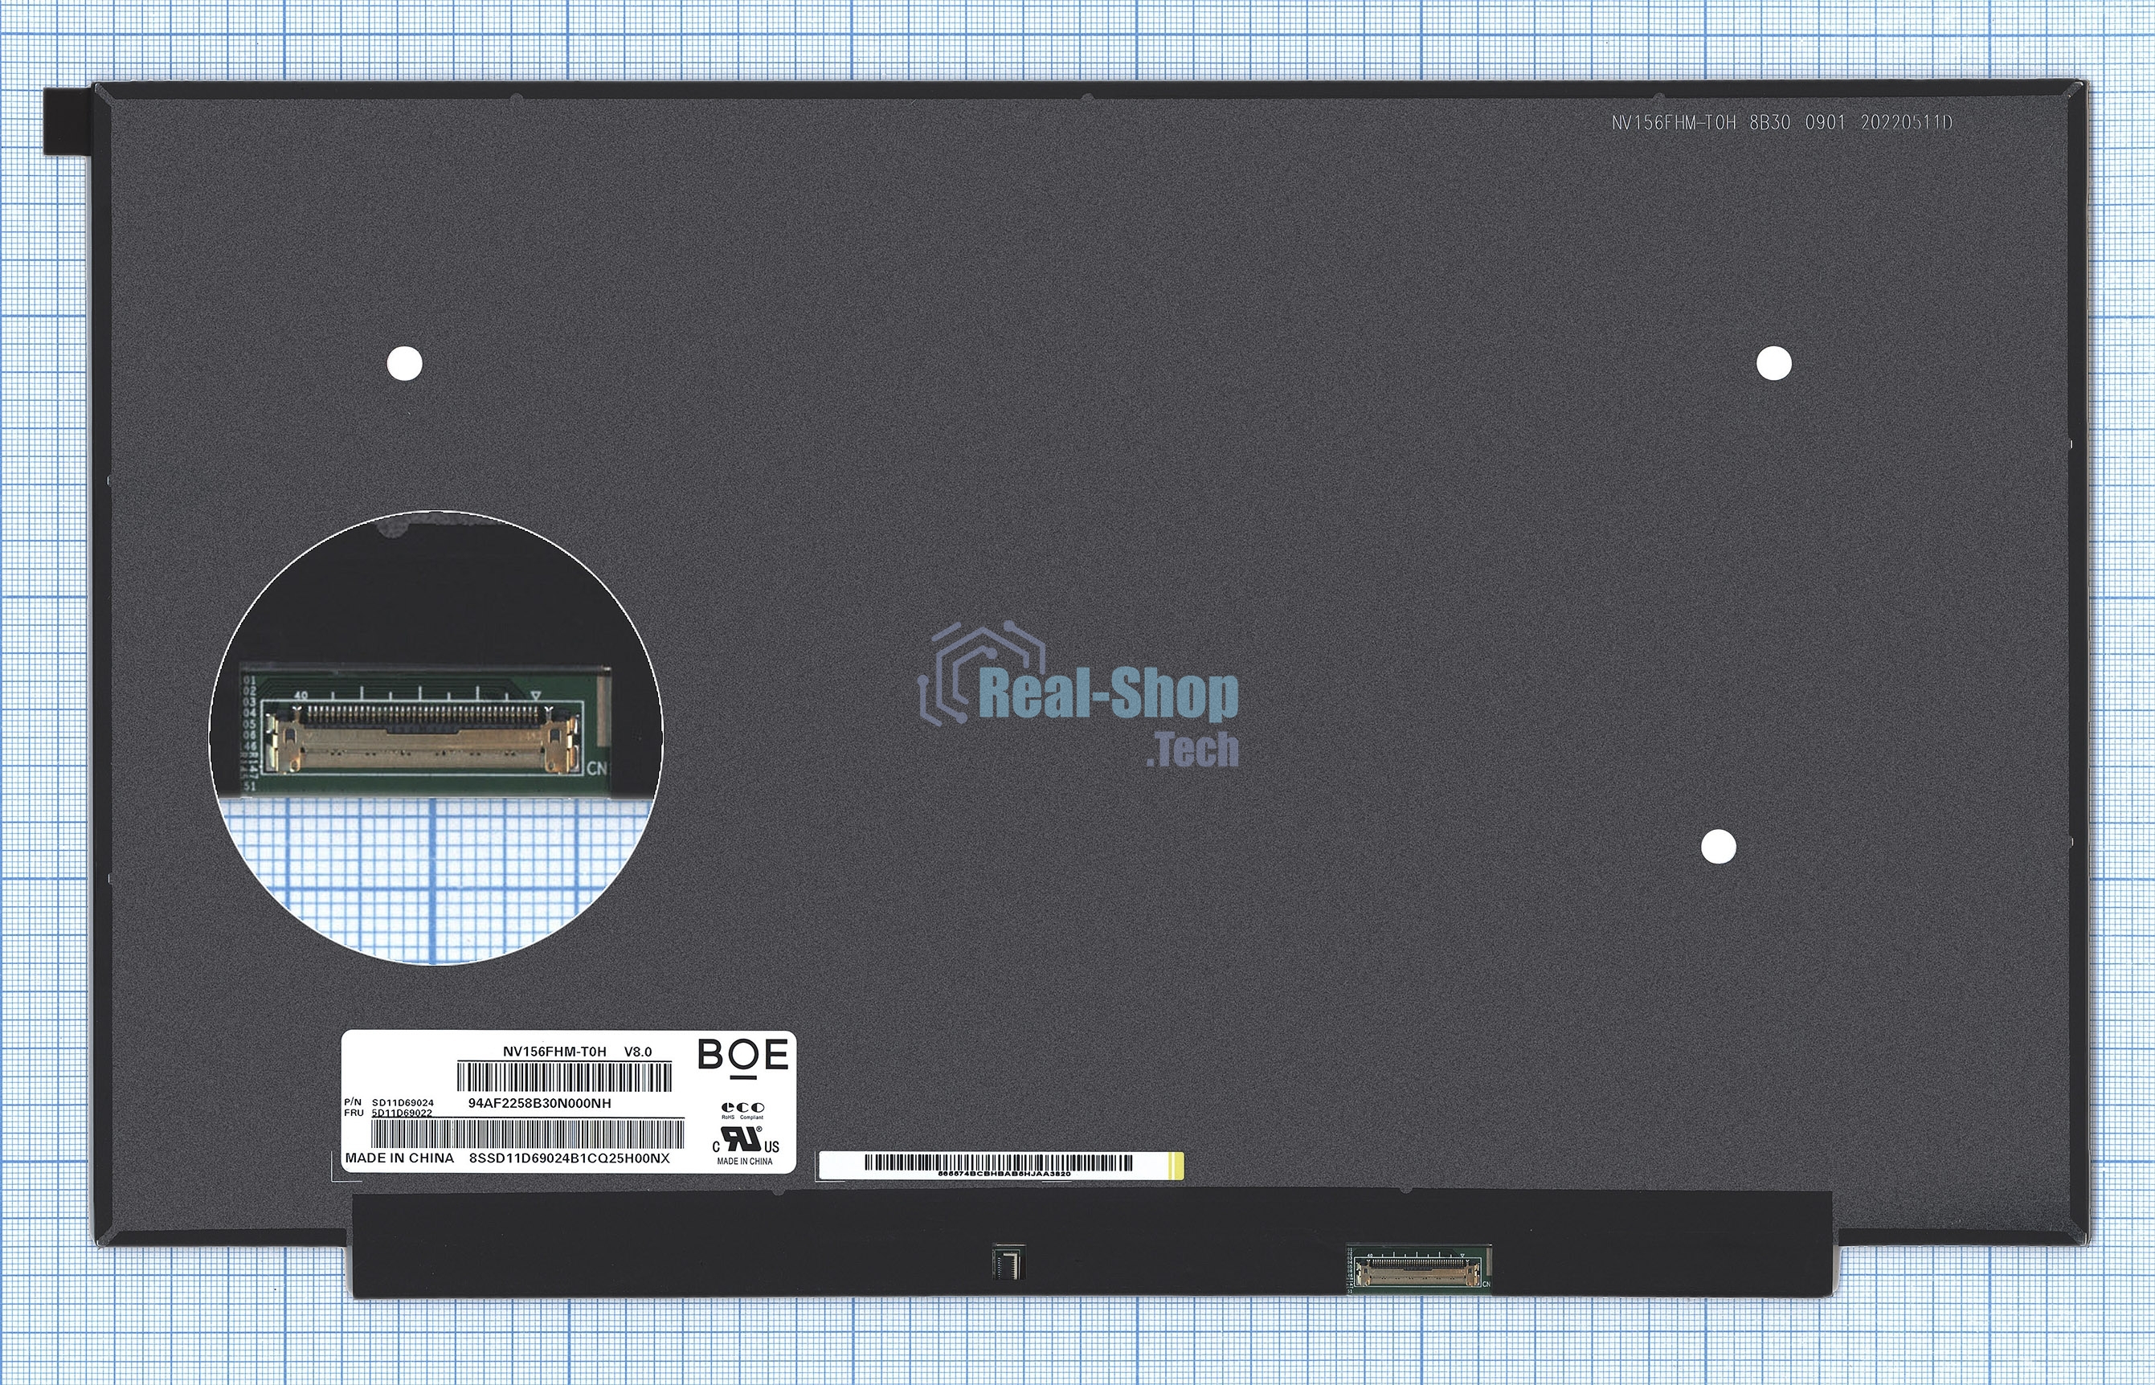Click the white hole at upper left

tap(404, 363)
